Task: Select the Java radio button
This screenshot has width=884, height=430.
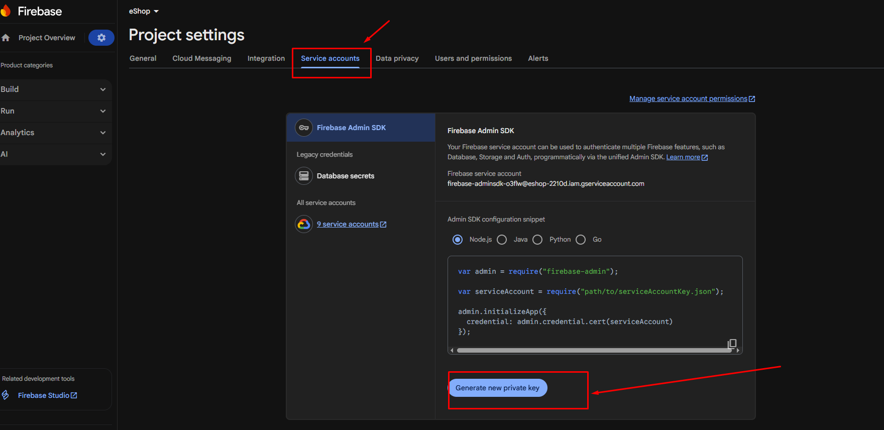Action: click(502, 240)
